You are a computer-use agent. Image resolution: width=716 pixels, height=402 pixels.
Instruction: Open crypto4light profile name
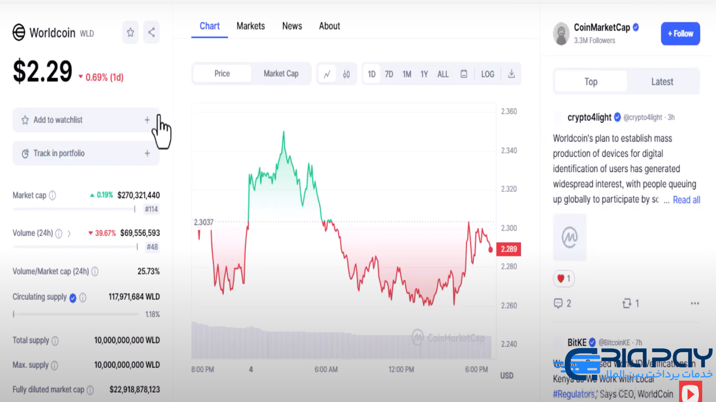[x=589, y=117]
